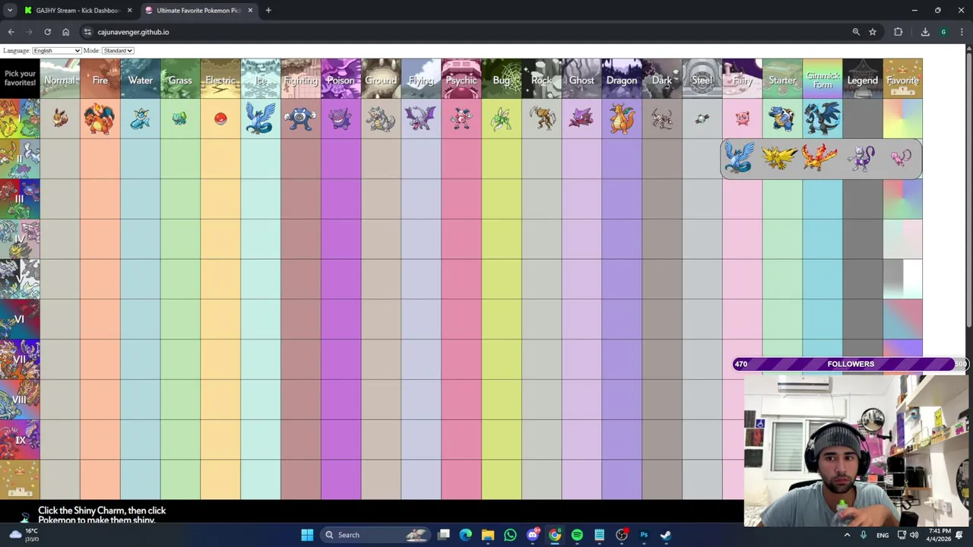Open Steam from the taskbar
This screenshot has width=973, height=547.
tap(666, 535)
